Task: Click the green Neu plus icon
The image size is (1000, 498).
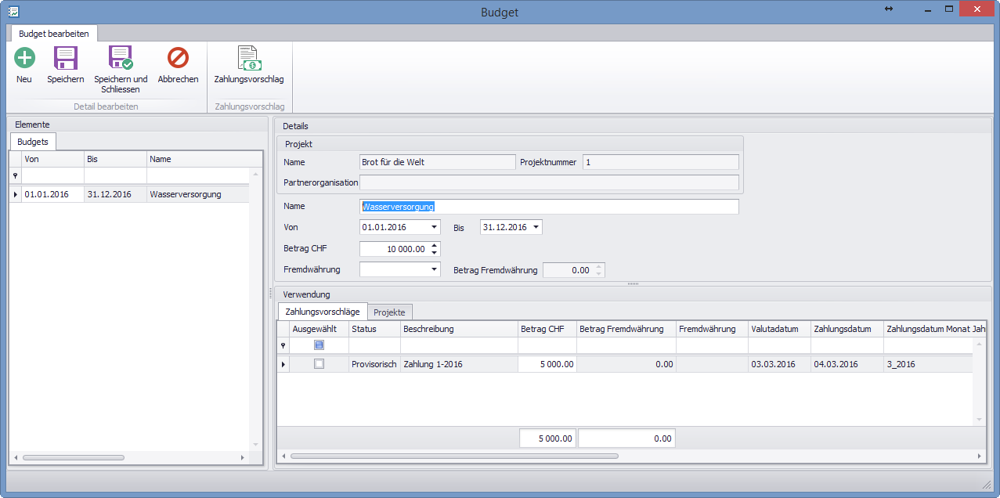Action: click(x=24, y=58)
